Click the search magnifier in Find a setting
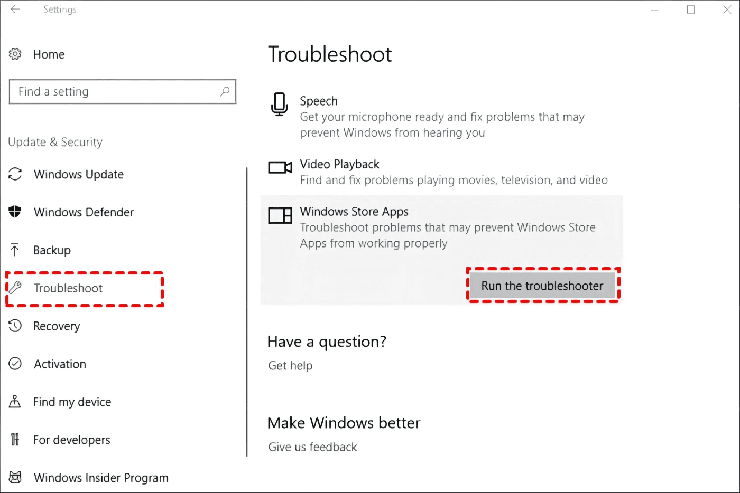740x493 pixels. tap(224, 91)
